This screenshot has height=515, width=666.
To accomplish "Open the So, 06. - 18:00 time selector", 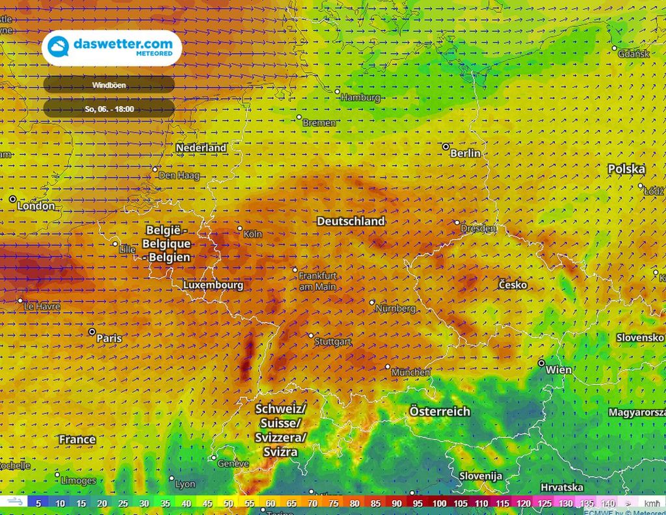I will (x=109, y=109).
